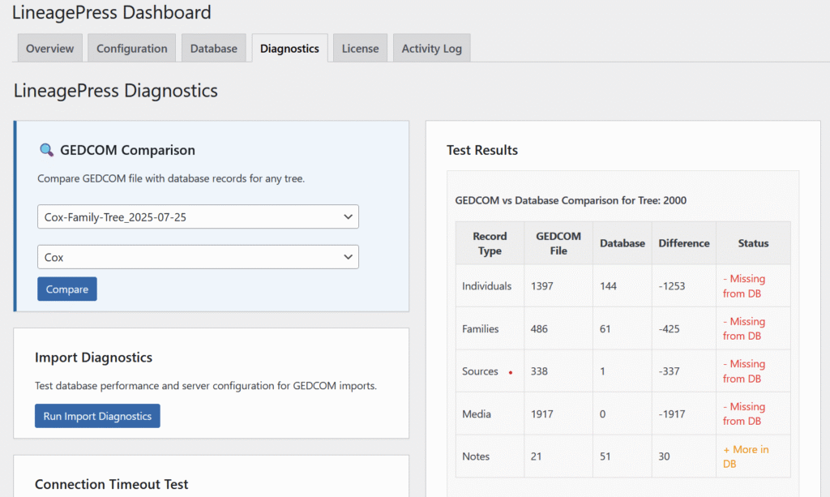Click the Families row label

481,329
